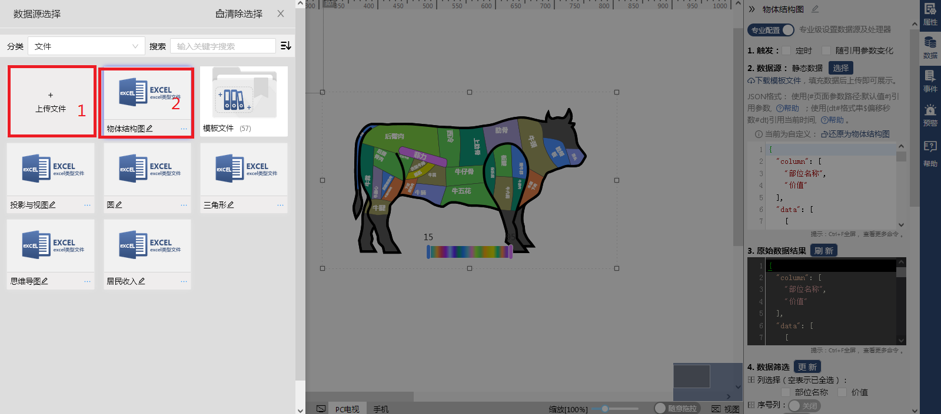Open the 预警 alert panel icon
This screenshot has width=941, height=414.
pyautogui.click(x=930, y=115)
